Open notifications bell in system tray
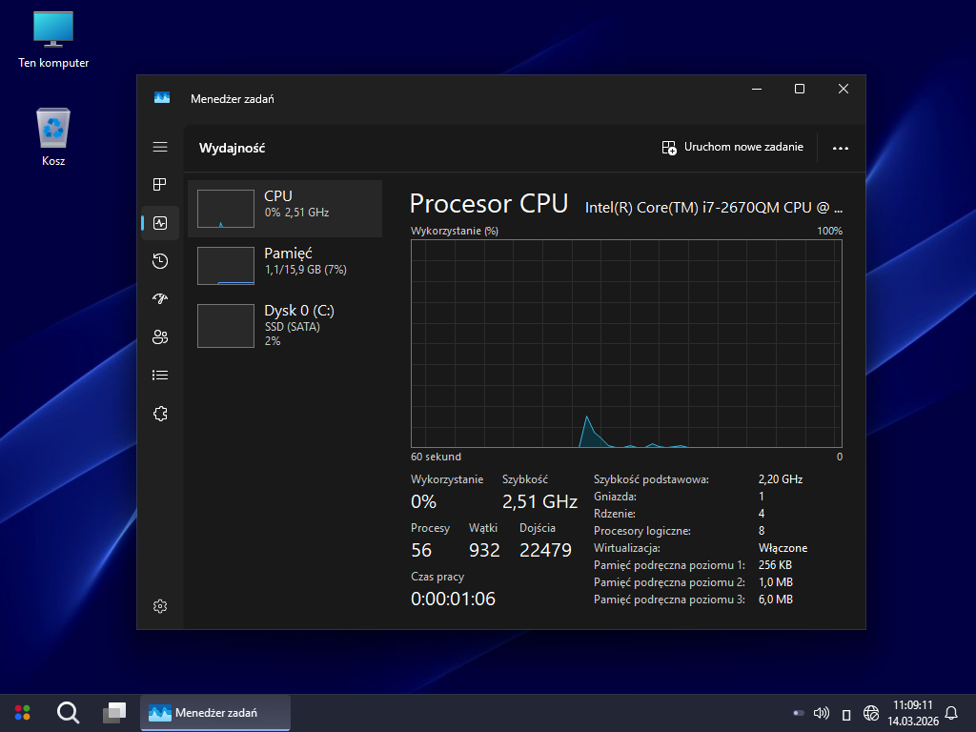This screenshot has height=732, width=976. click(x=950, y=713)
